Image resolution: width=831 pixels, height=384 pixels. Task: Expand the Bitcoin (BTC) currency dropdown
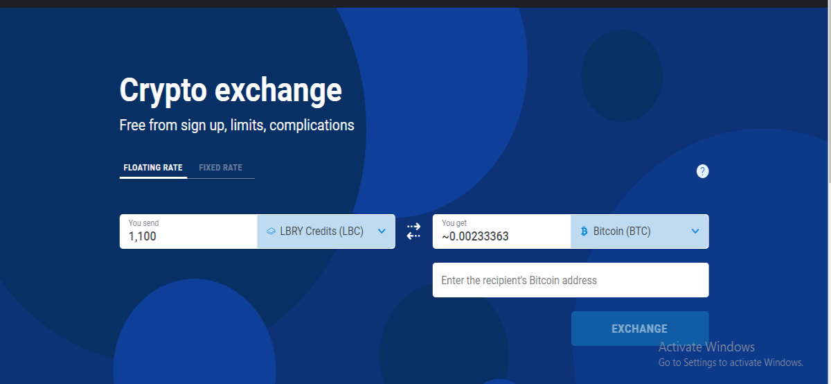[639, 232]
